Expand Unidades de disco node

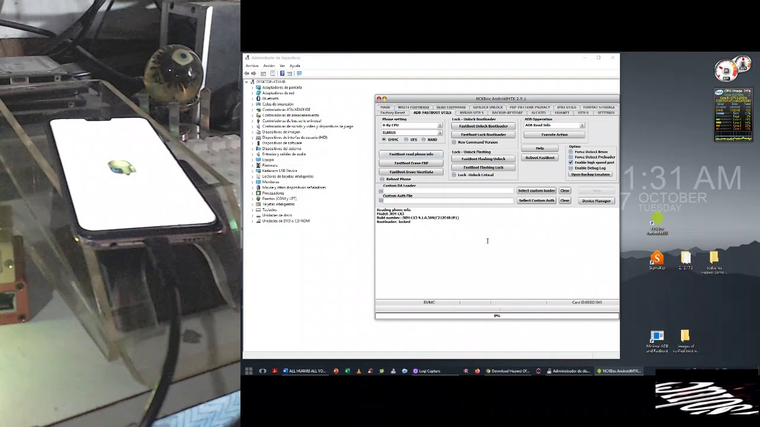click(252, 215)
